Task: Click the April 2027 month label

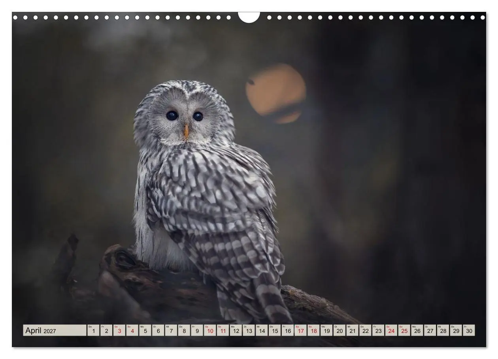Action: click(x=55, y=331)
